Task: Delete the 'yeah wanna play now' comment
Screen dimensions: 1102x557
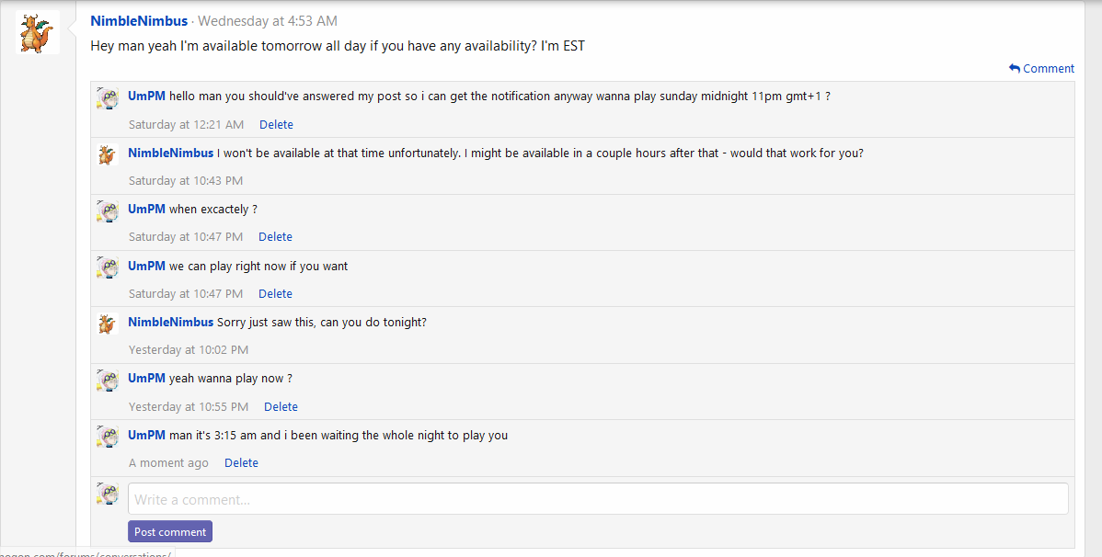Action: pyautogui.click(x=281, y=406)
